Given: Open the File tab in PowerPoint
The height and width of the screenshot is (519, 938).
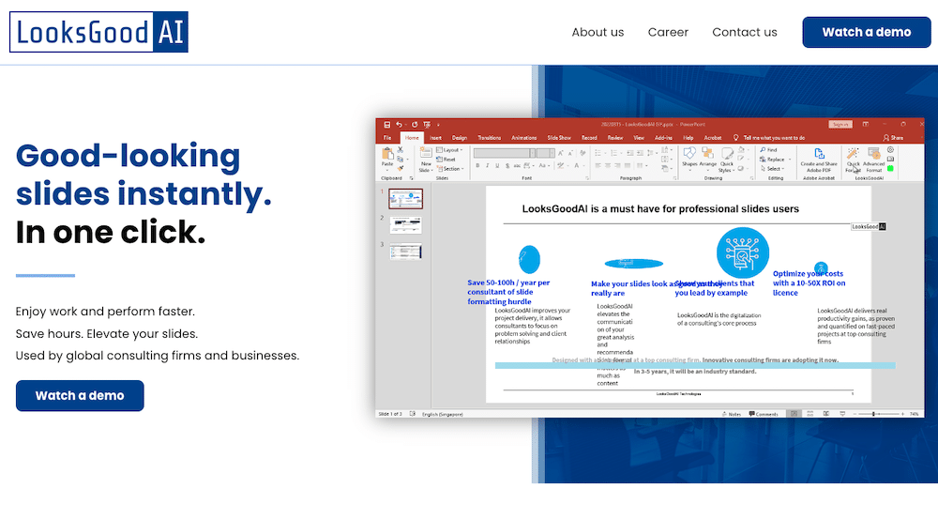Looking at the screenshot, I should click(387, 138).
